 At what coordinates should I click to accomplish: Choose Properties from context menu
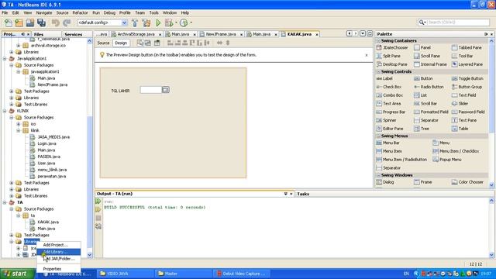[x=59, y=269]
